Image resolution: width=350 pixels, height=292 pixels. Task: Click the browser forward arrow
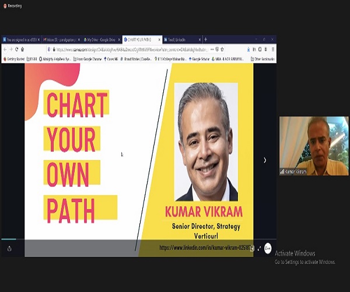(x=11, y=50)
